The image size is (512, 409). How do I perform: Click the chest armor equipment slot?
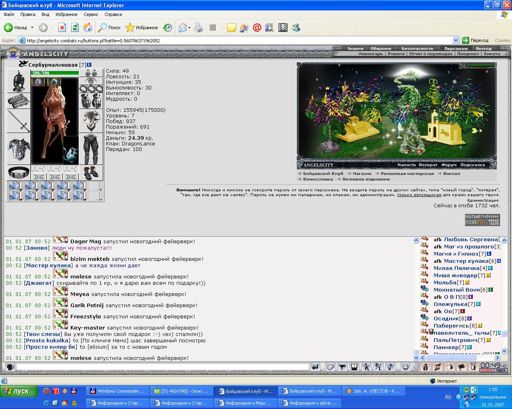coord(18,149)
